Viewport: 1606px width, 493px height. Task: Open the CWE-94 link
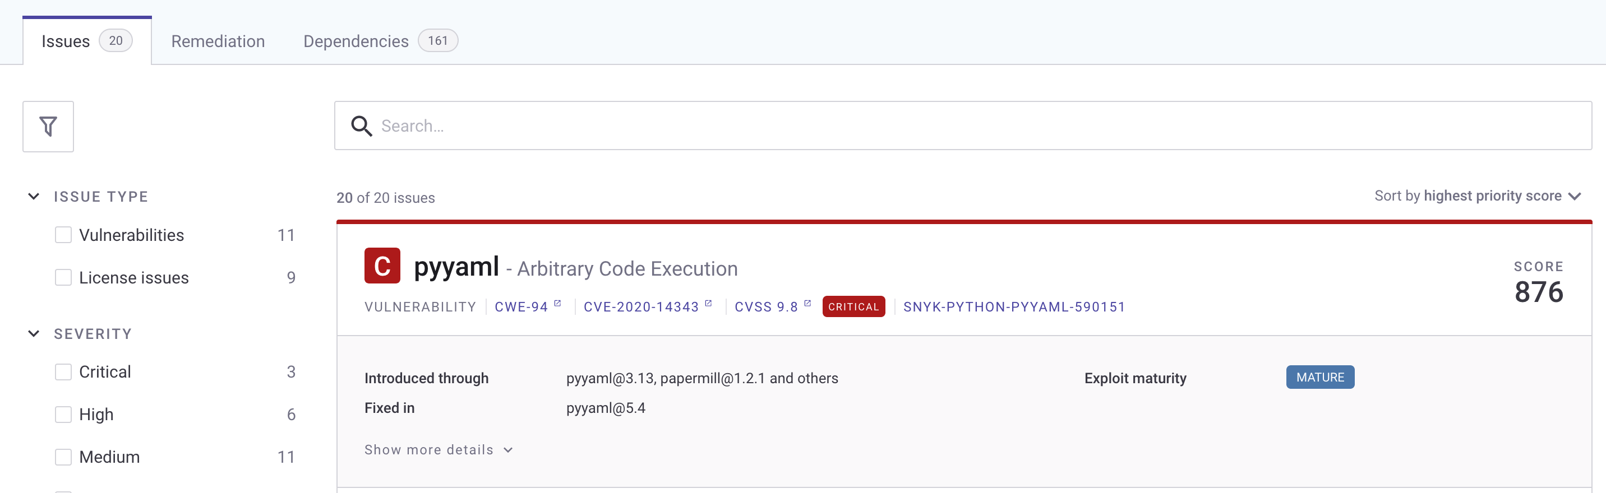point(521,307)
